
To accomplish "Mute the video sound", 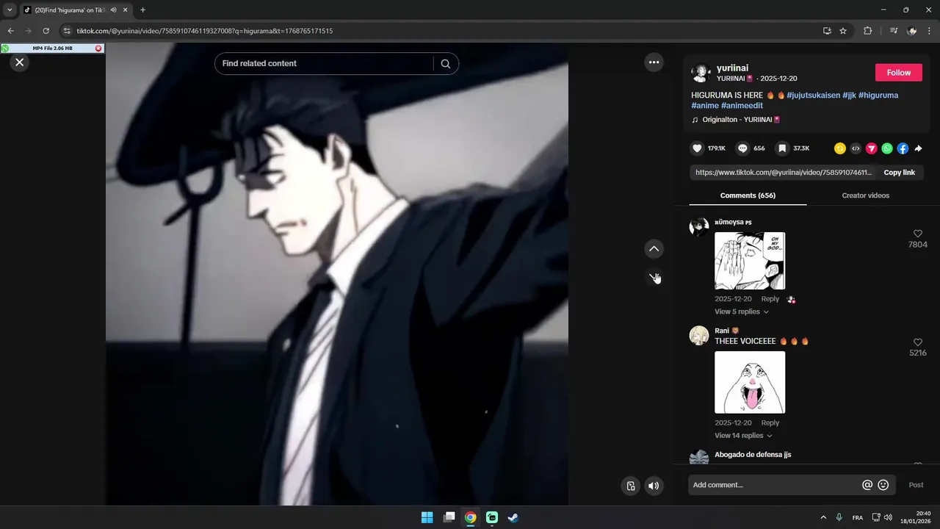I will coord(654,486).
